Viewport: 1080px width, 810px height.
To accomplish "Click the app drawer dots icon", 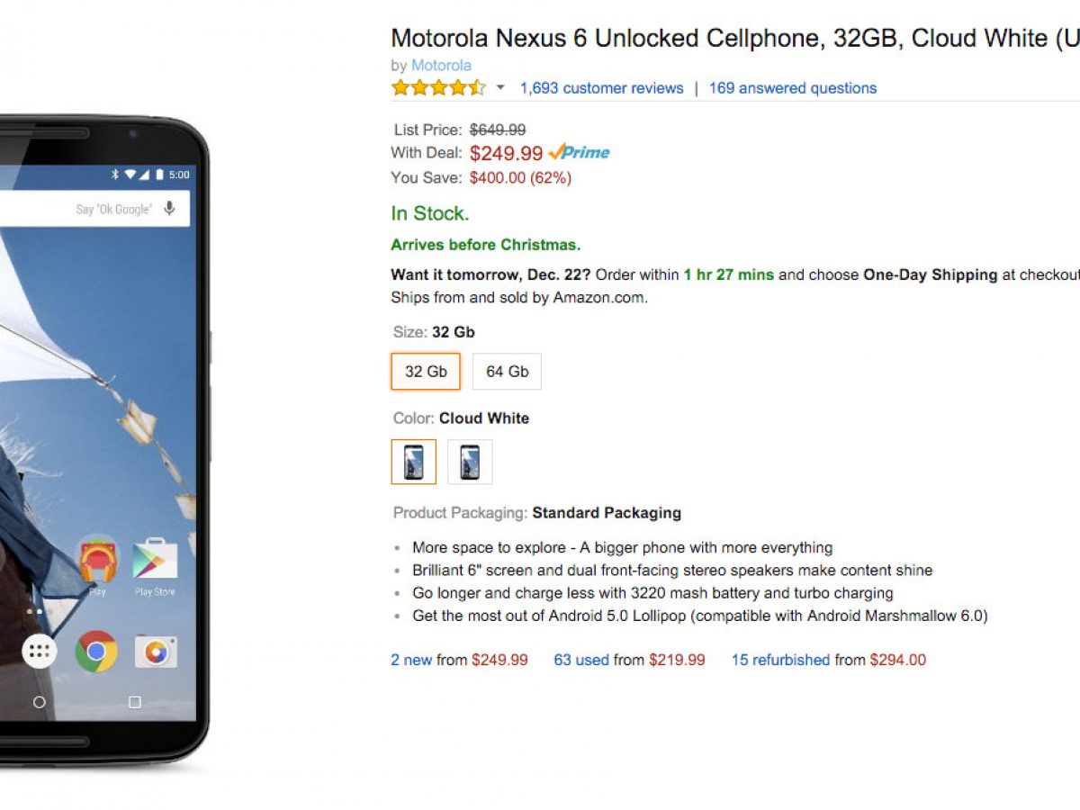I will 39,651.
